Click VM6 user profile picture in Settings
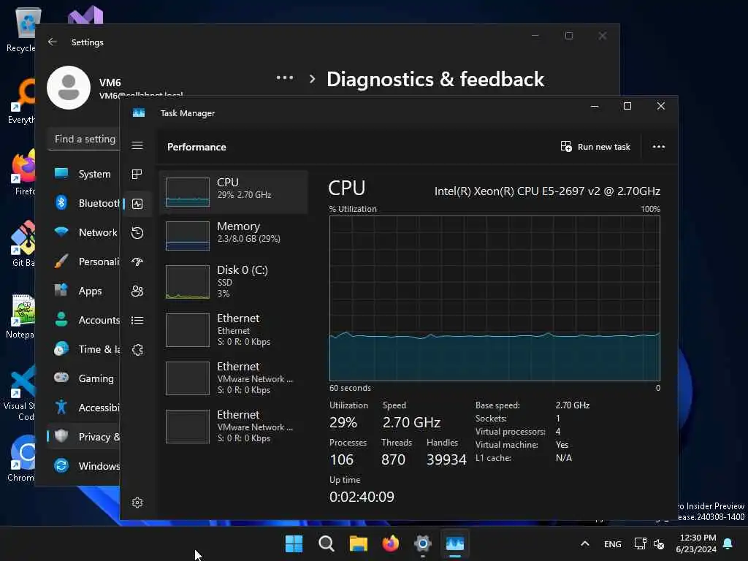Viewport: 748px width, 561px height. tap(69, 88)
